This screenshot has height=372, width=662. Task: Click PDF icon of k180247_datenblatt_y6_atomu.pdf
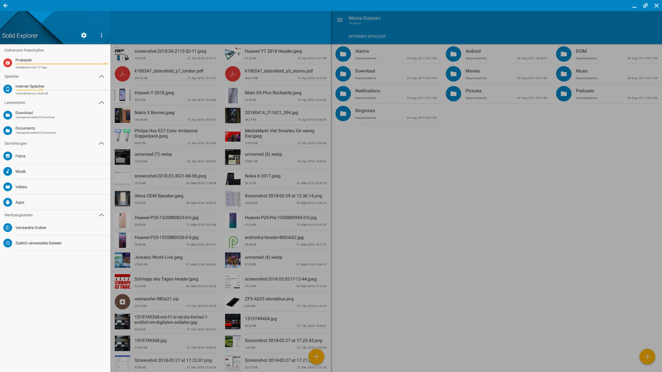point(233,74)
